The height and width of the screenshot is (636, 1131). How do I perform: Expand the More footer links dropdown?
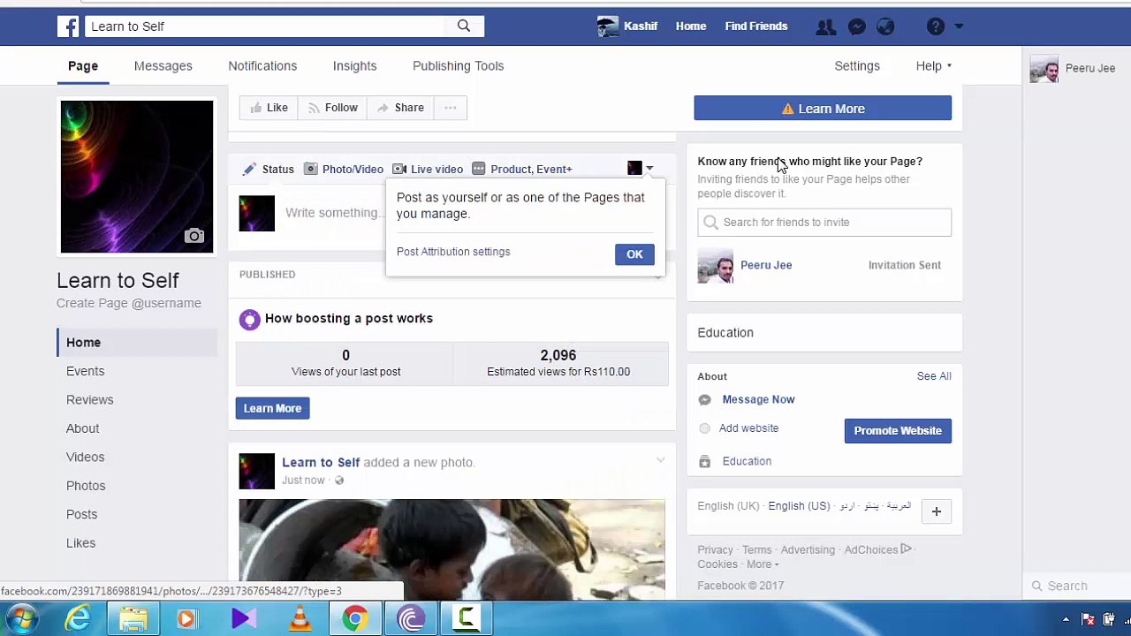763,564
